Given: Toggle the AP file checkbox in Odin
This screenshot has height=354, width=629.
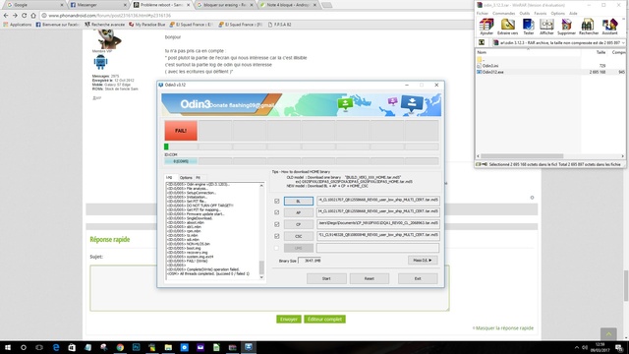Looking at the screenshot, I should pyautogui.click(x=277, y=212).
